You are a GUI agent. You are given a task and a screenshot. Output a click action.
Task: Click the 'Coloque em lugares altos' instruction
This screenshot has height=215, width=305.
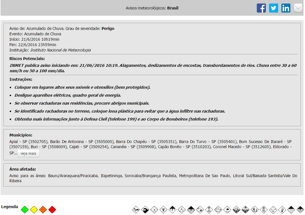click(82, 87)
